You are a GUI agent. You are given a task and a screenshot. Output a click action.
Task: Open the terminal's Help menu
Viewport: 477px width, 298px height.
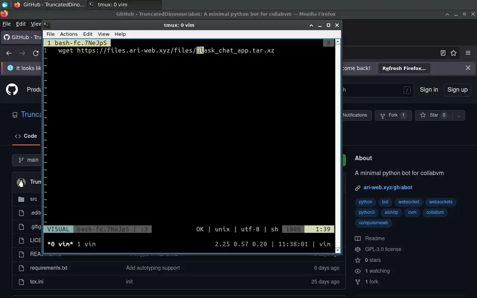(x=120, y=34)
